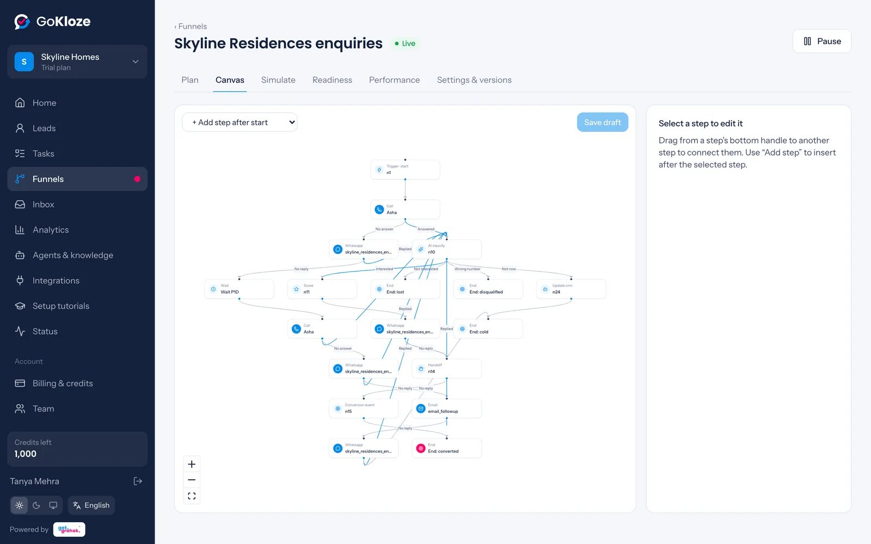Select the Update crm n24 node
Viewport: 871px width, 544px height.
coord(571,289)
